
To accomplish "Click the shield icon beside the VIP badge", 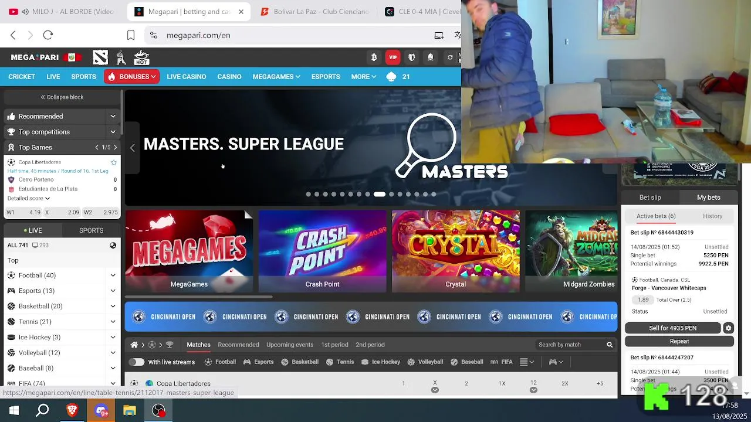I will pos(412,57).
